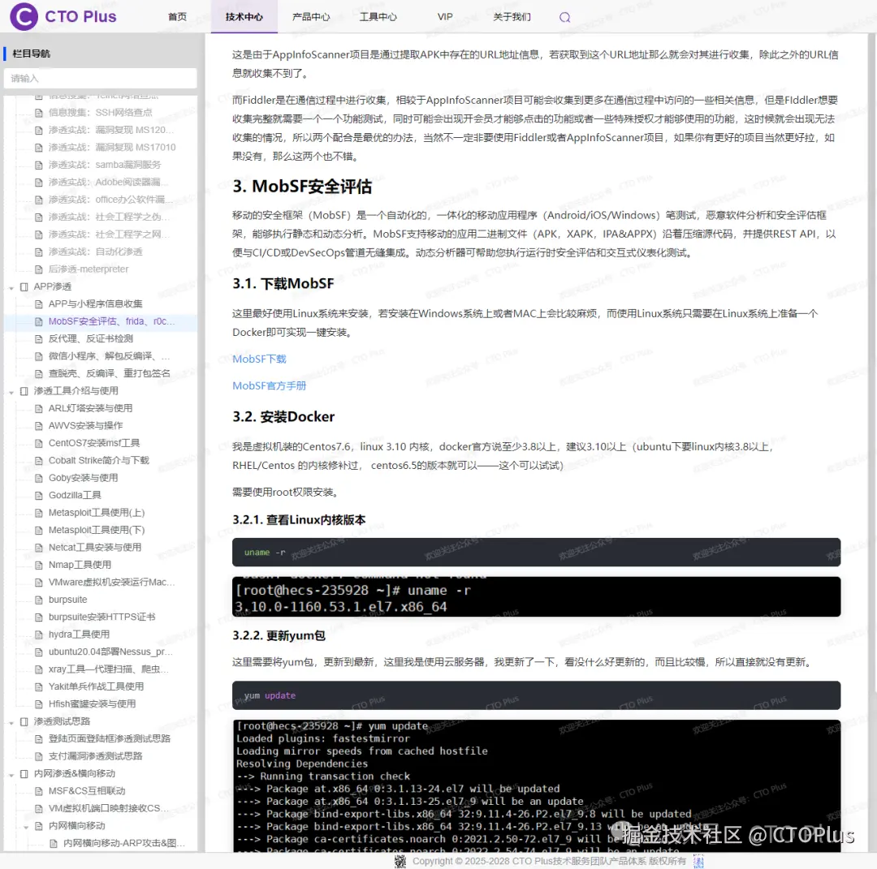
Task: Select the 技术中心 navigation tab
Action: (244, 17)
